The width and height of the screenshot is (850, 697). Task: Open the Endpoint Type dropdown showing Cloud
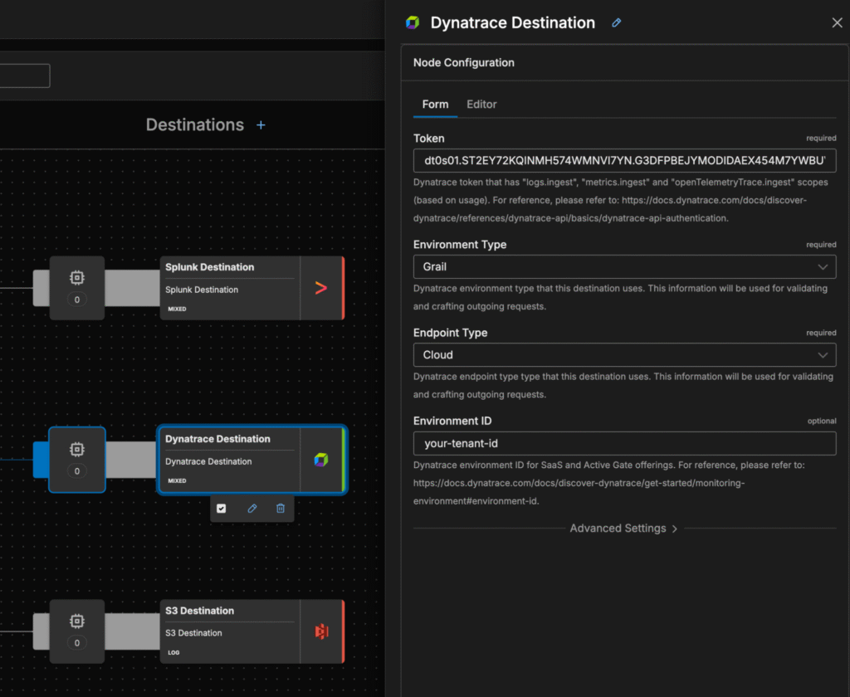(624, 354)
